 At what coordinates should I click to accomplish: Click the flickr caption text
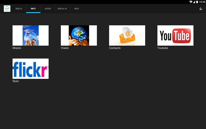coord(16,81)
